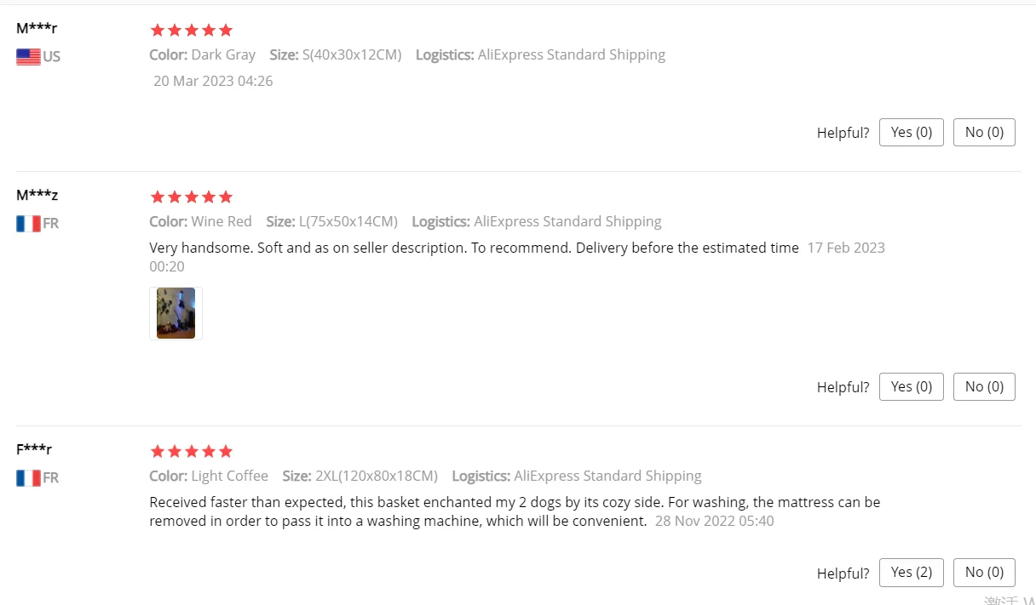Click the review text starting "Very handsome"
Viewport: 1036px width, 605px height.
coord(474,248)
